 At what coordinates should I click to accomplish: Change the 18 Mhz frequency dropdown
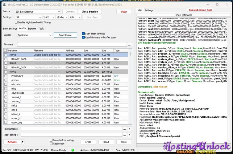[62, 17]
